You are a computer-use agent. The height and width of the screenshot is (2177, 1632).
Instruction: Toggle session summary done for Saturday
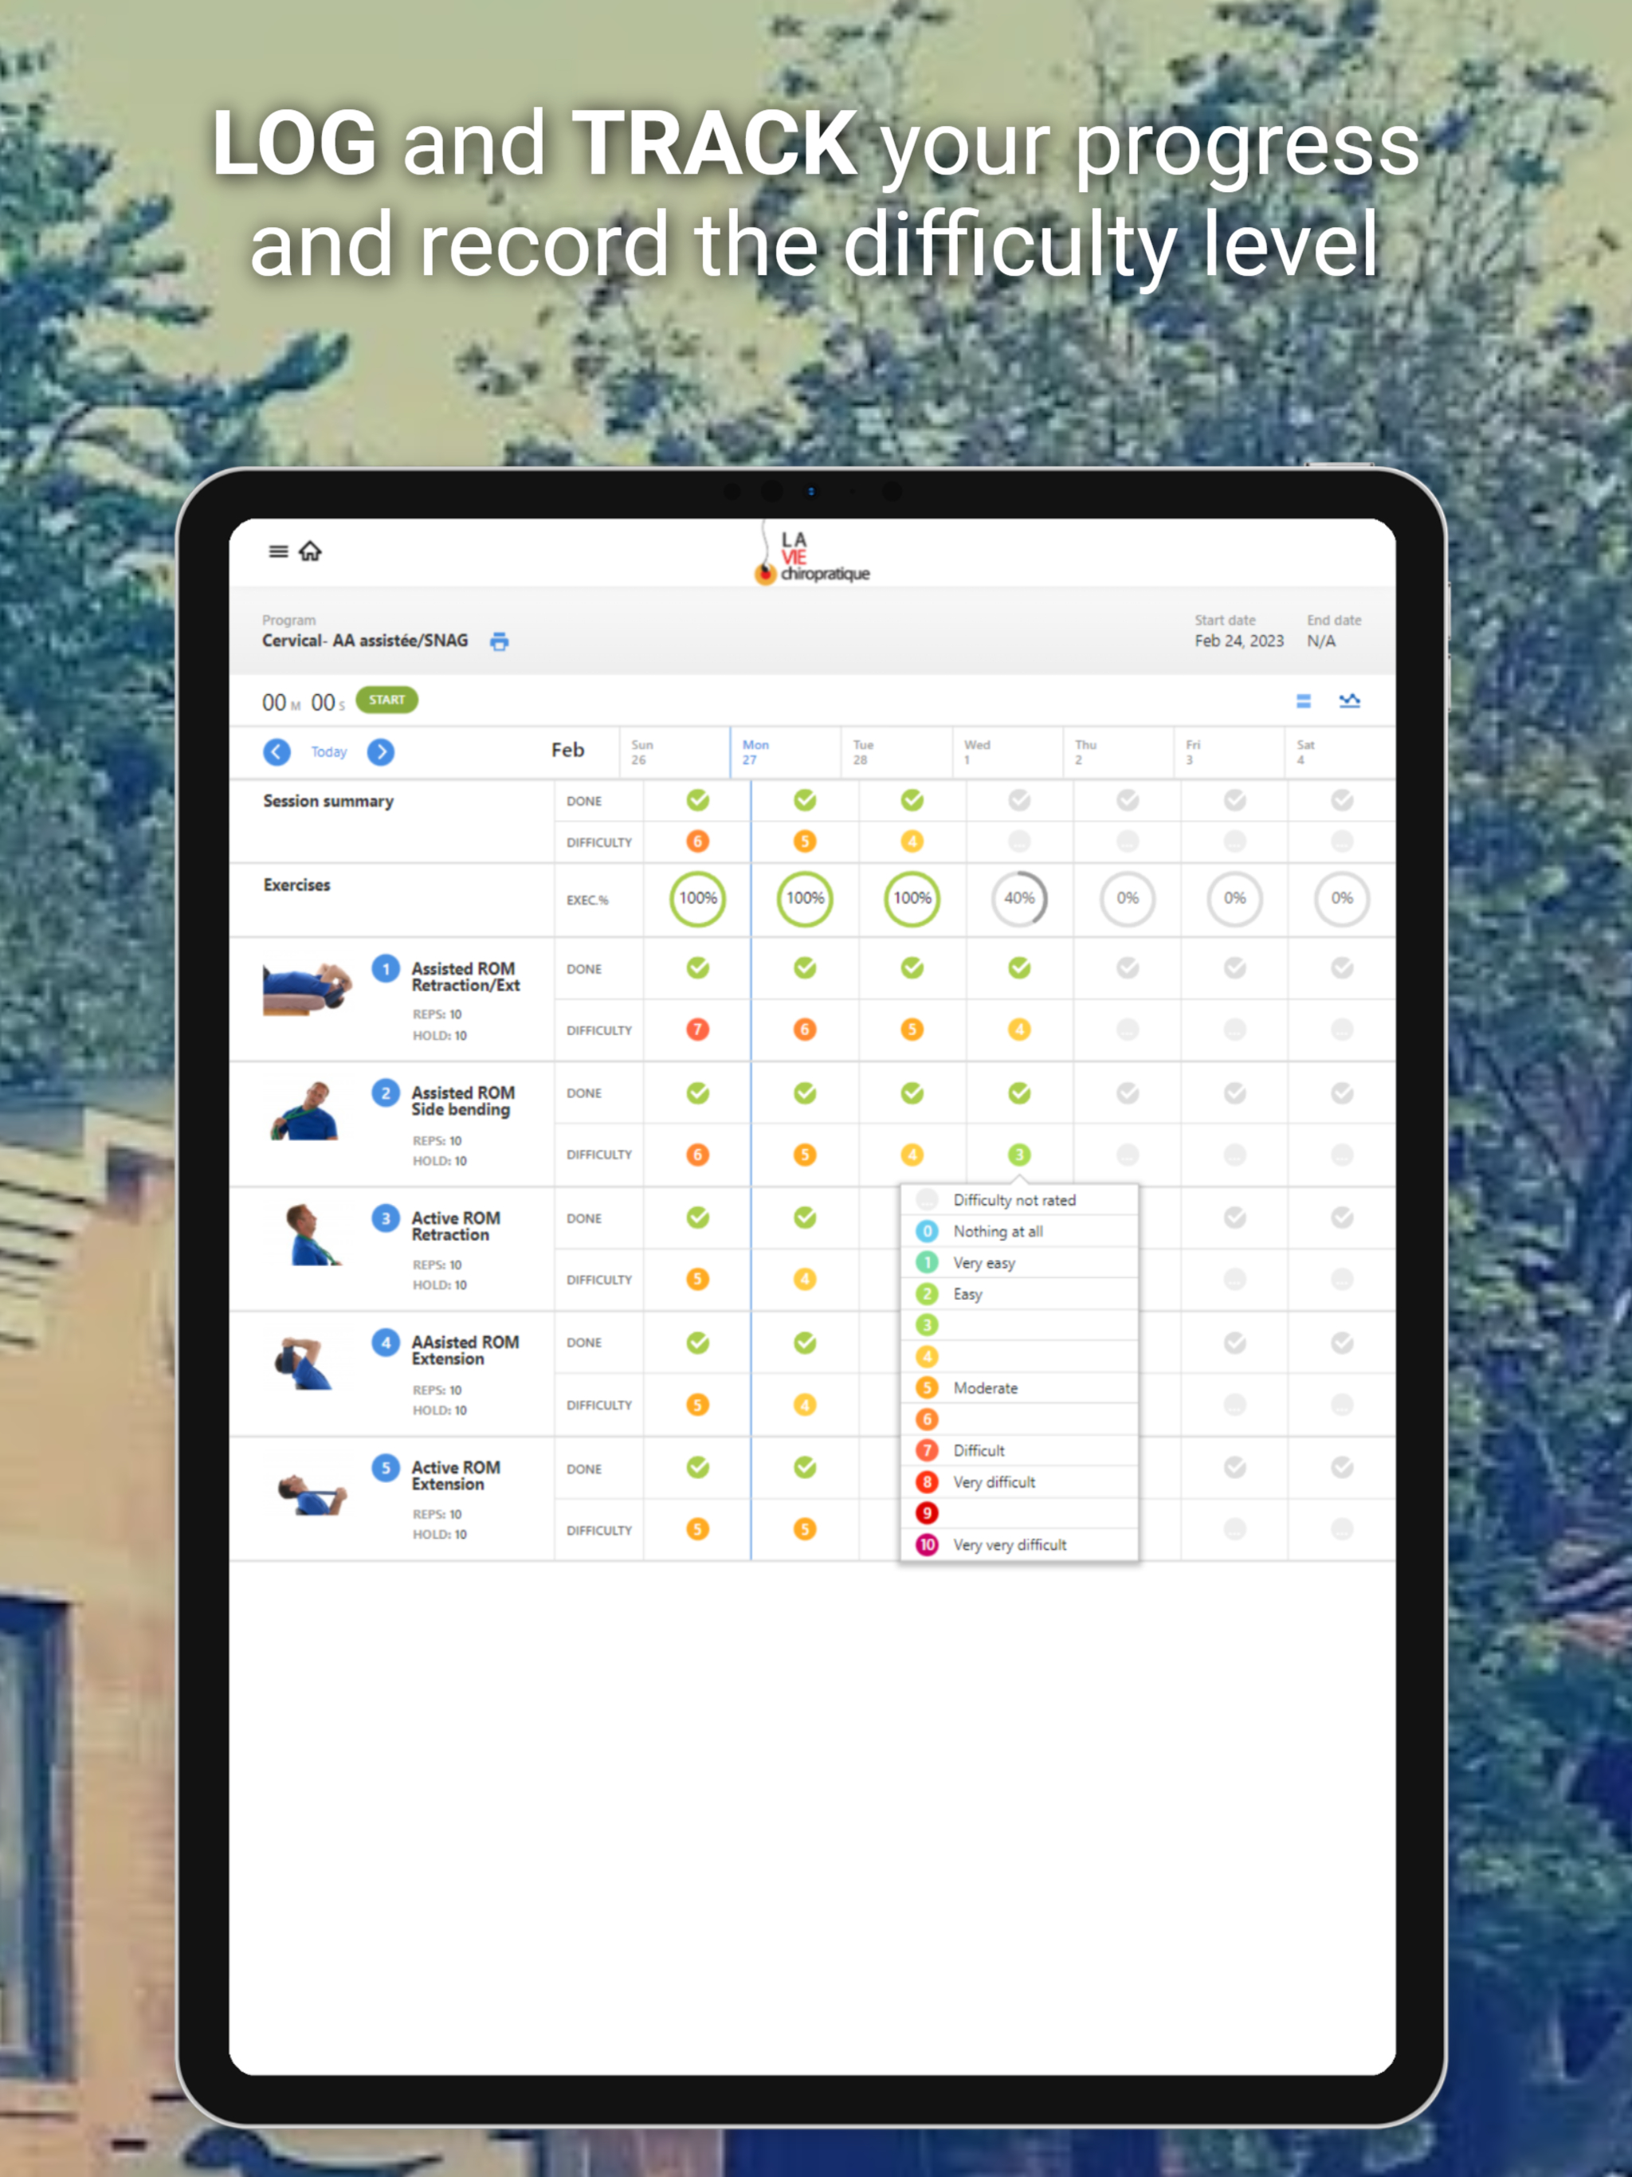(1342, 800)
